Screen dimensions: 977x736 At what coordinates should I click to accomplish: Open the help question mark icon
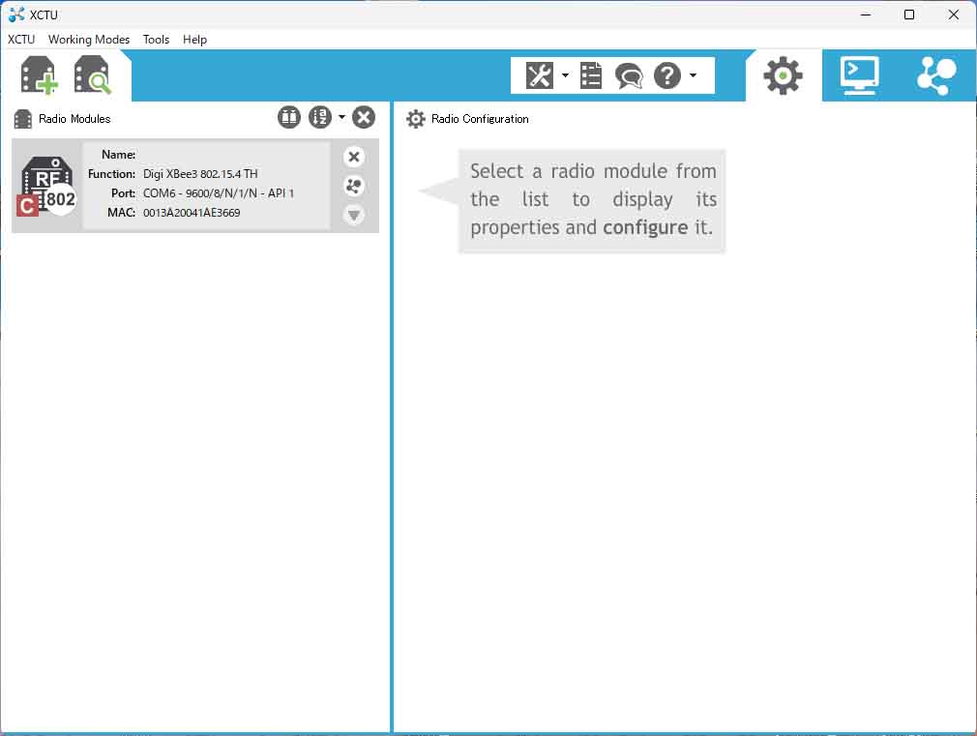(x=667, y=75)
